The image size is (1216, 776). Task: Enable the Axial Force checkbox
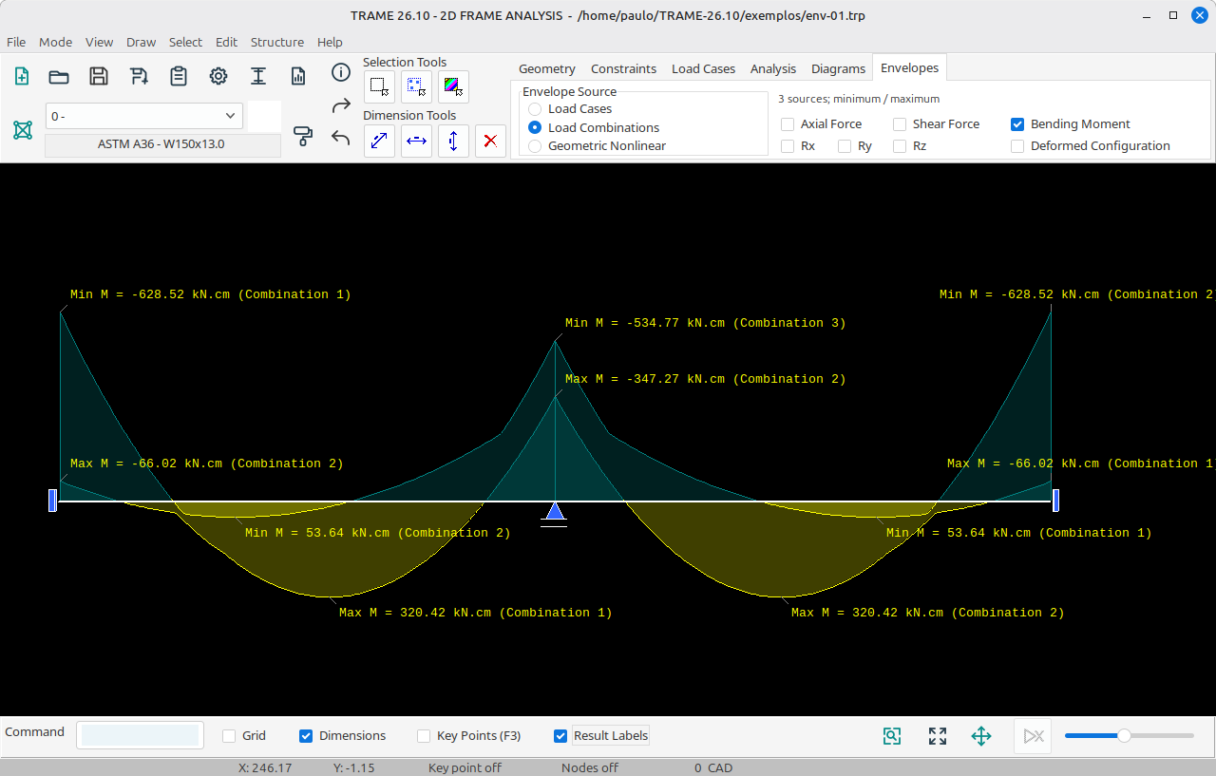coord(788,124)
